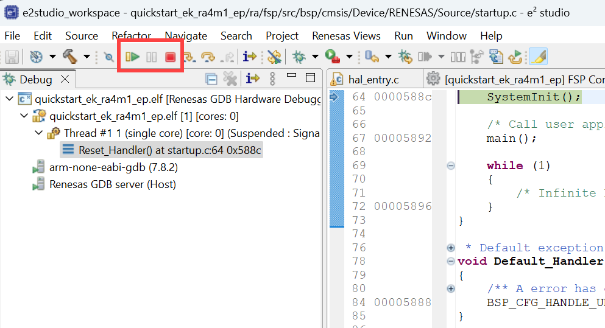
Task: Toggle the yellow highlighter marker icon
Action: click(x=539, y=57)
